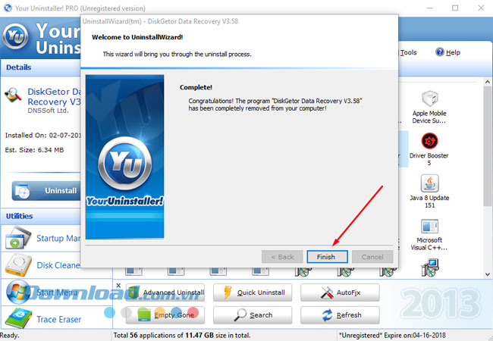Click the title bar application icon
493x341 pixels.
point(8,8)
